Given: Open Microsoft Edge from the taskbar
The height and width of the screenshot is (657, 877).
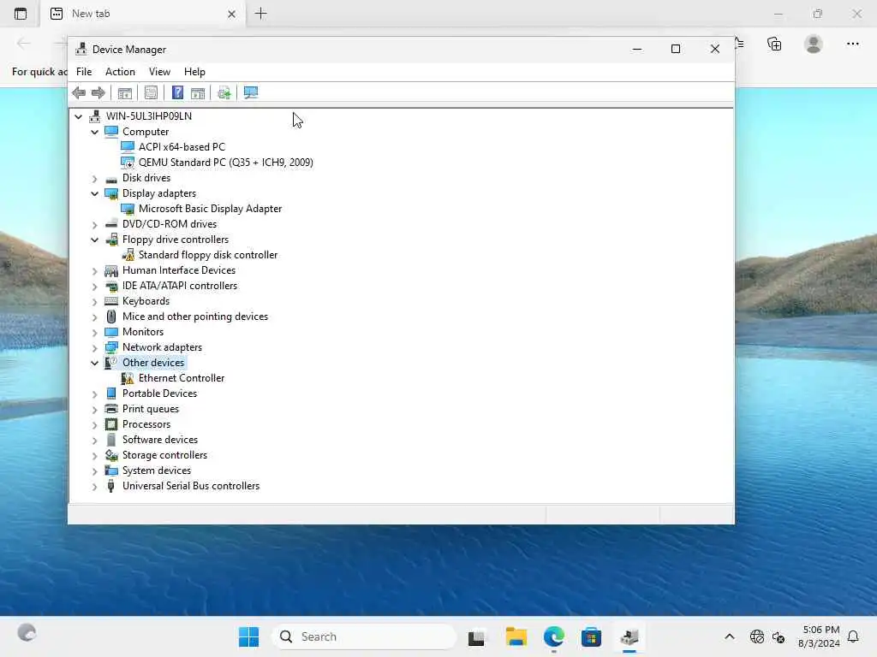Looking at the screenshot, I should pos(554,636).
